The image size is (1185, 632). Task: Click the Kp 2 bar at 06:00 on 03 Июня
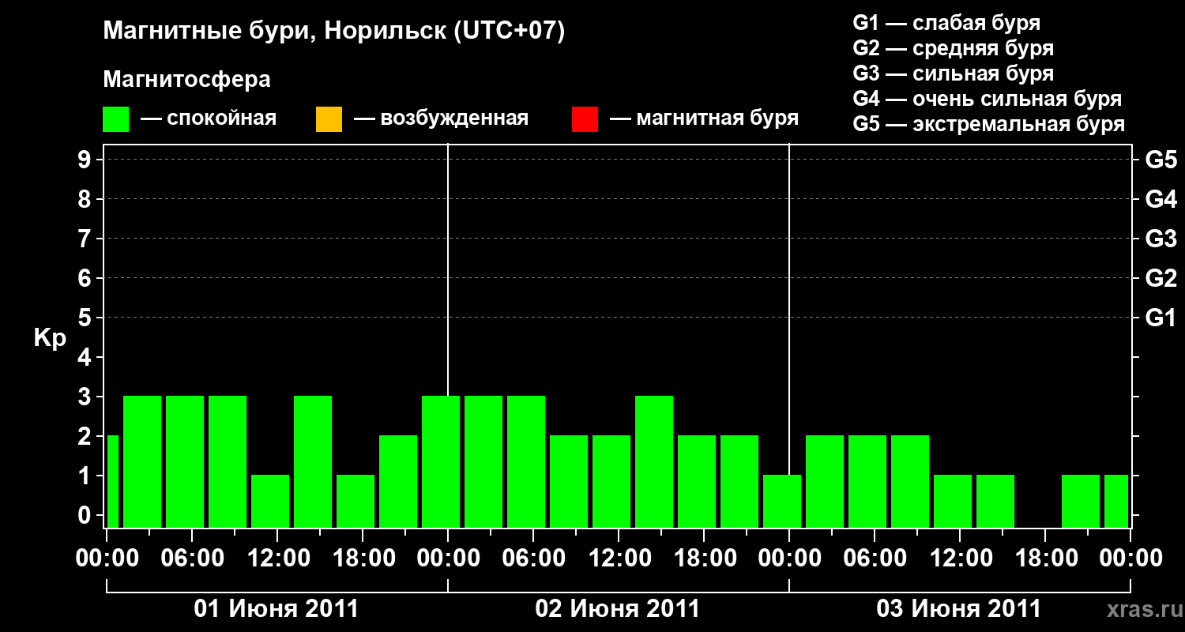tap(867, 481)
